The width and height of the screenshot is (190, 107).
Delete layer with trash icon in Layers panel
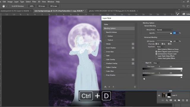(x=187, y=100)
